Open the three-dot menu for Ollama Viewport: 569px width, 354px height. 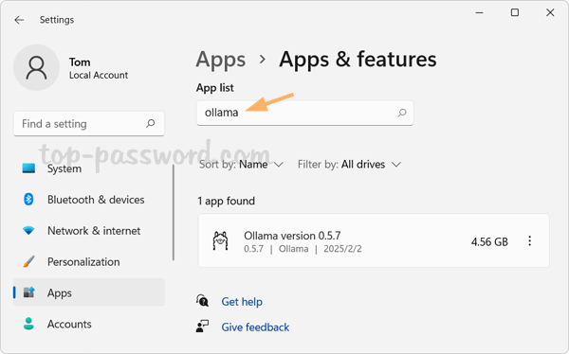[x=530, y=241]
